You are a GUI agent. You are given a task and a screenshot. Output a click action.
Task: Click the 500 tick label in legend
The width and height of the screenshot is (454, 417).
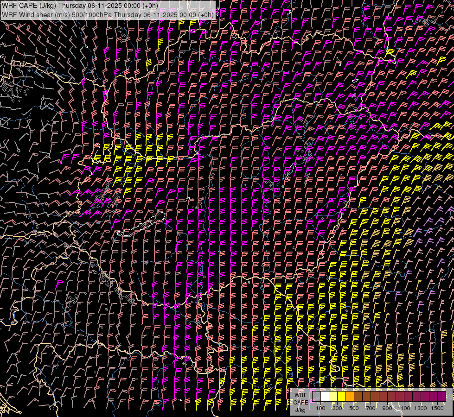pos(354,408)
